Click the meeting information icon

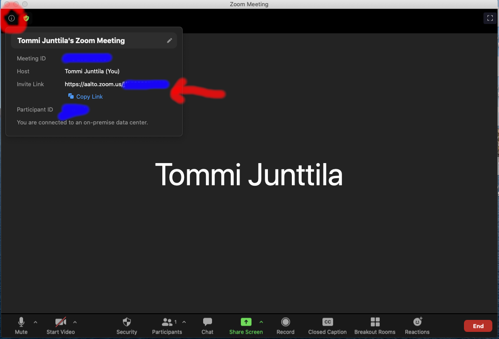pos(12,18)
